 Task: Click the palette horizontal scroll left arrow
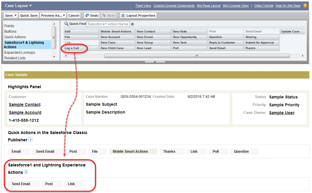(66, 56)
